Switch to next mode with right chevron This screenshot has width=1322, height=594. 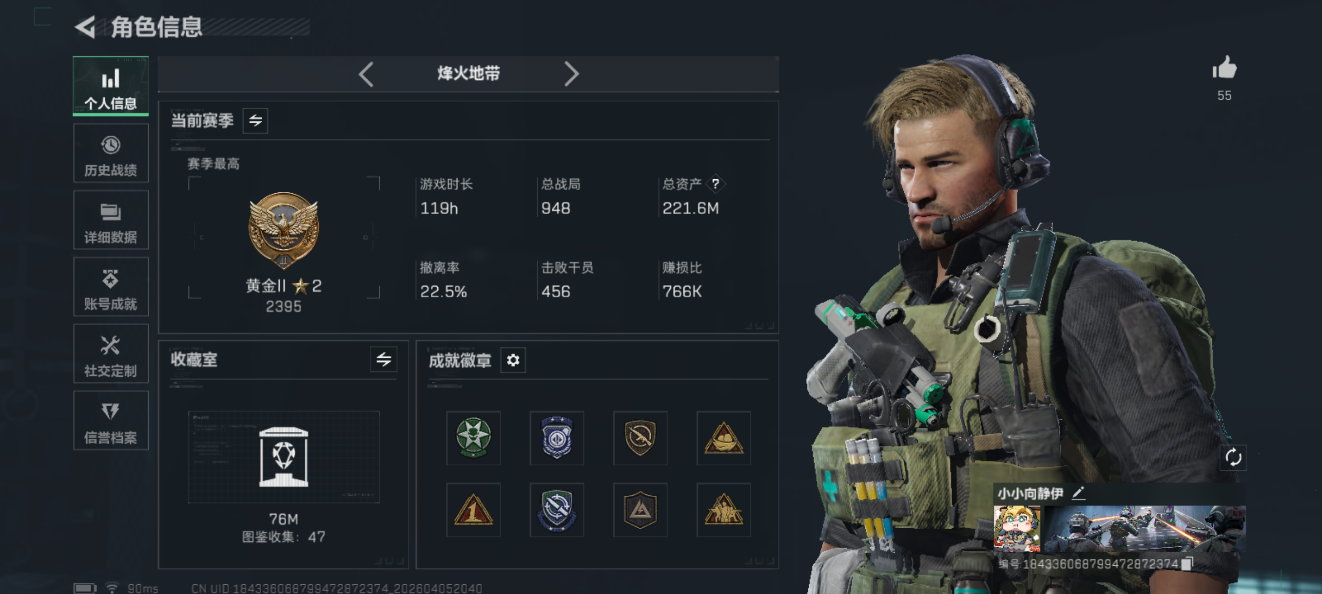[x=571, y=74]
